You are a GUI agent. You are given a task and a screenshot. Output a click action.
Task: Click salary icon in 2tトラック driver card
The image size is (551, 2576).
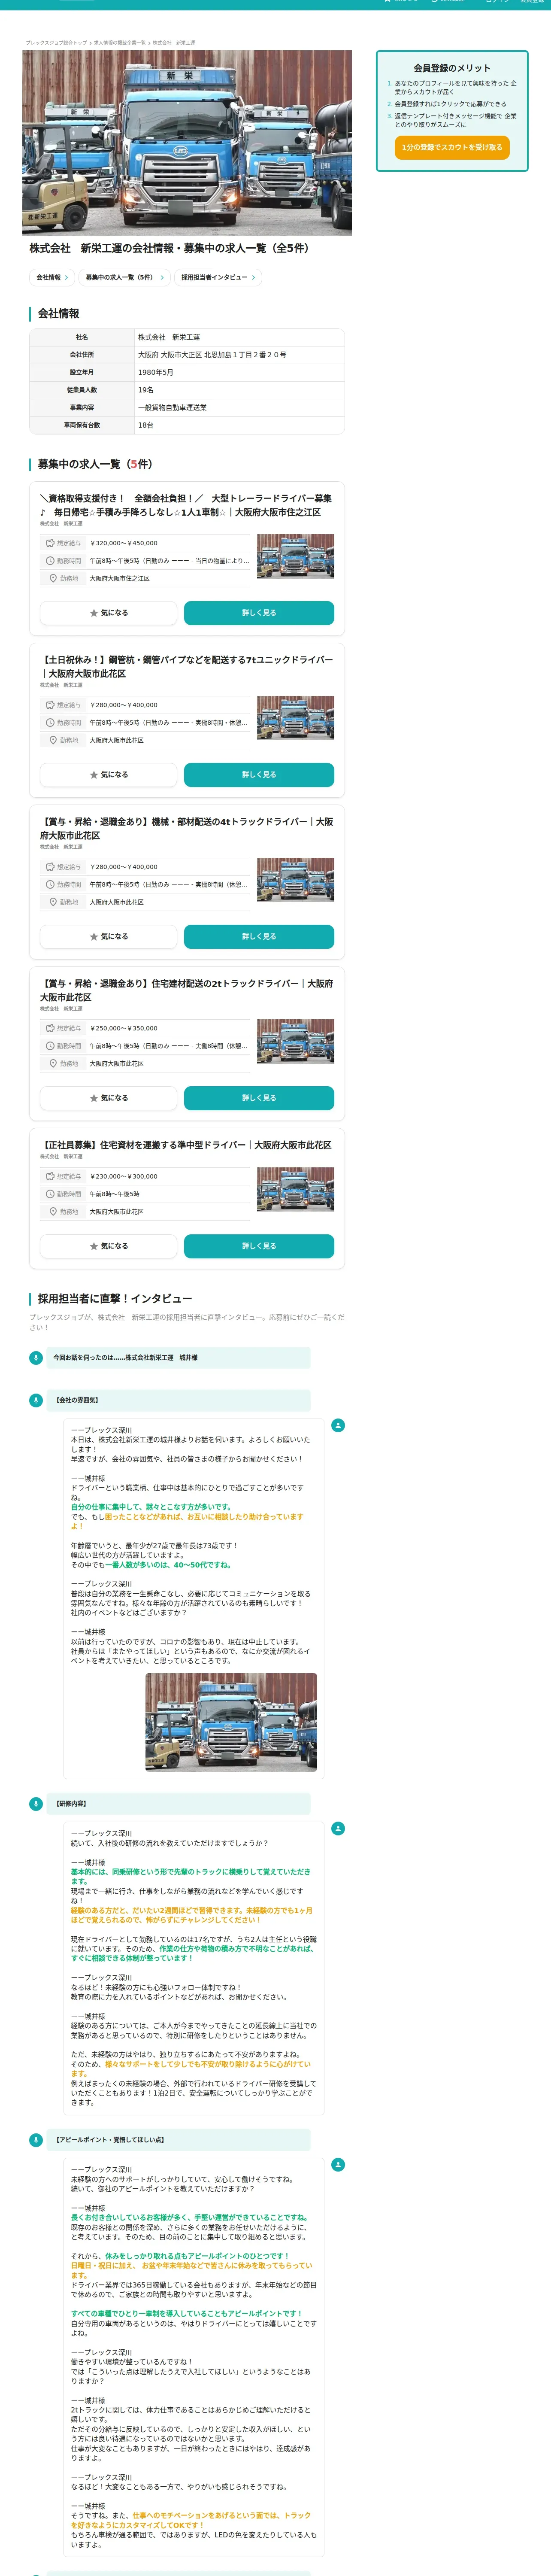pos(50,1028)
